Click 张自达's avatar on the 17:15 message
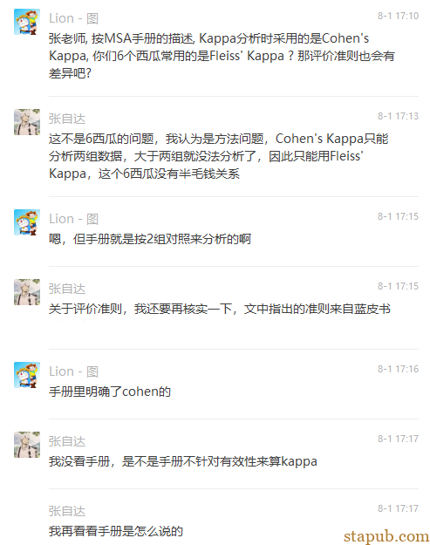Viewport: 430px width, 545px height. pos(27,292)
